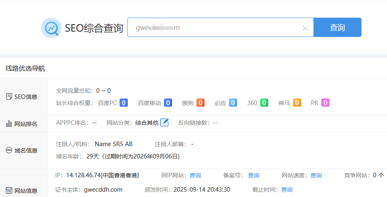This screenshot has height=197, width=387.
Task: Click the pink PR value badge
Action: pyautogui.click(x=325, y=103)
